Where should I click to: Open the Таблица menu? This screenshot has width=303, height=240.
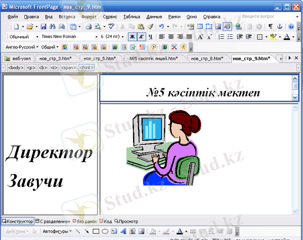(132, 17)
